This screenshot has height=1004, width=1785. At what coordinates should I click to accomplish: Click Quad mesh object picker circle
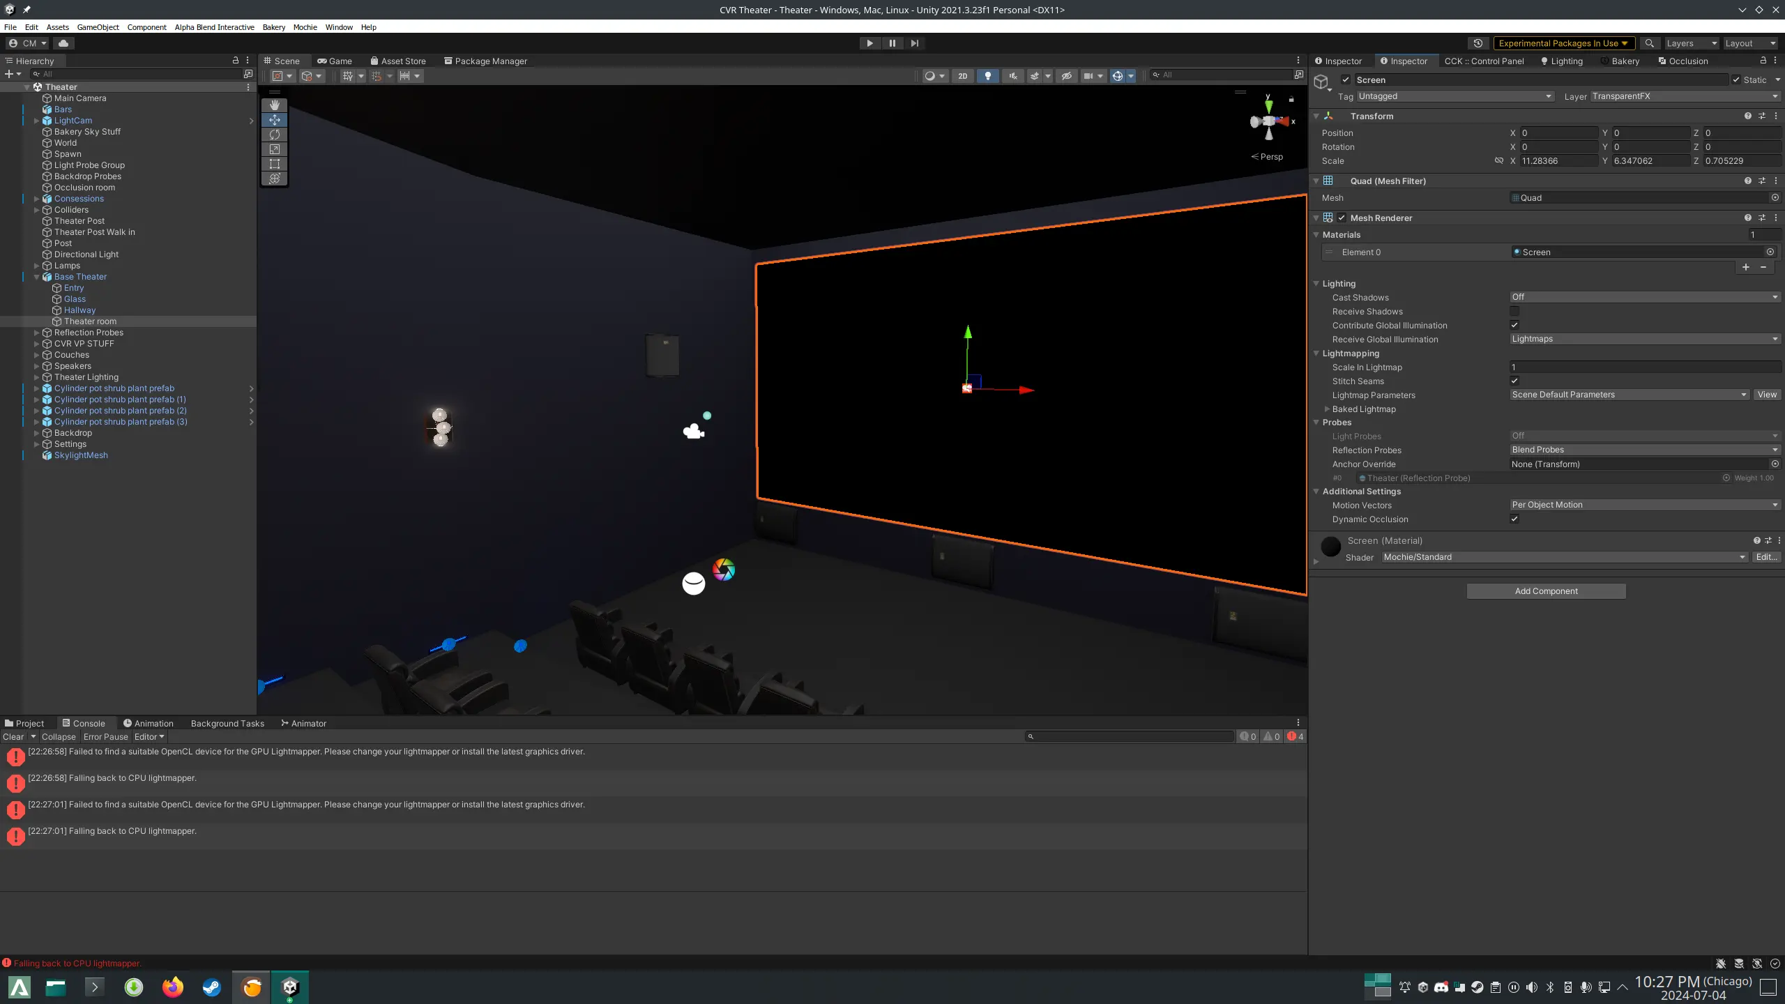(x=1775, y=198)
